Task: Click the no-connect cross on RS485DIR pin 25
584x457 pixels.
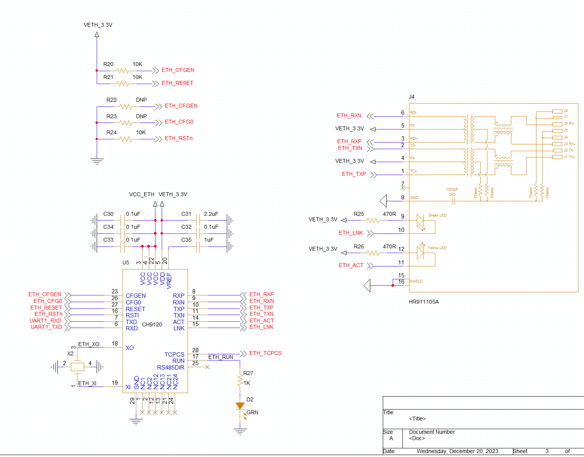Action: tap(207, 367)
